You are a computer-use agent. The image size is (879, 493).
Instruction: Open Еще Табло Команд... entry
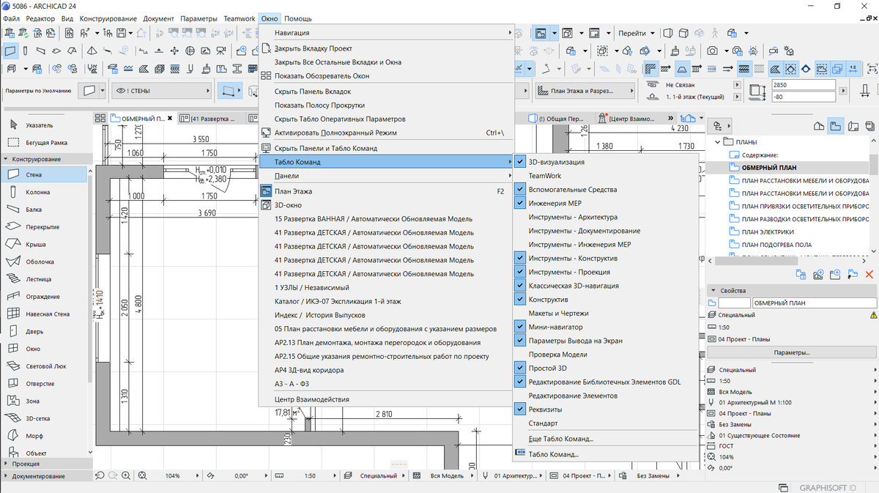607,439
